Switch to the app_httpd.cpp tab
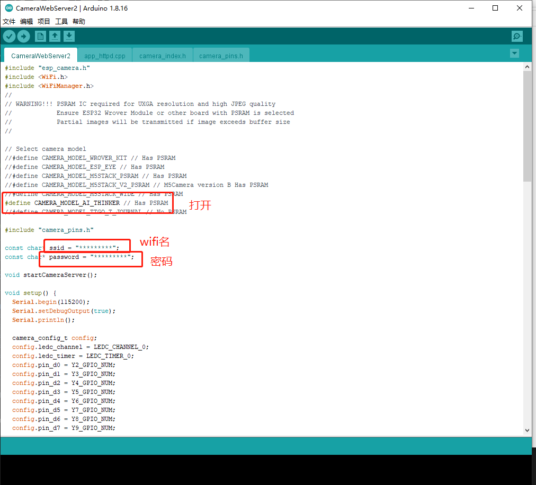 [x=104, y=55]
